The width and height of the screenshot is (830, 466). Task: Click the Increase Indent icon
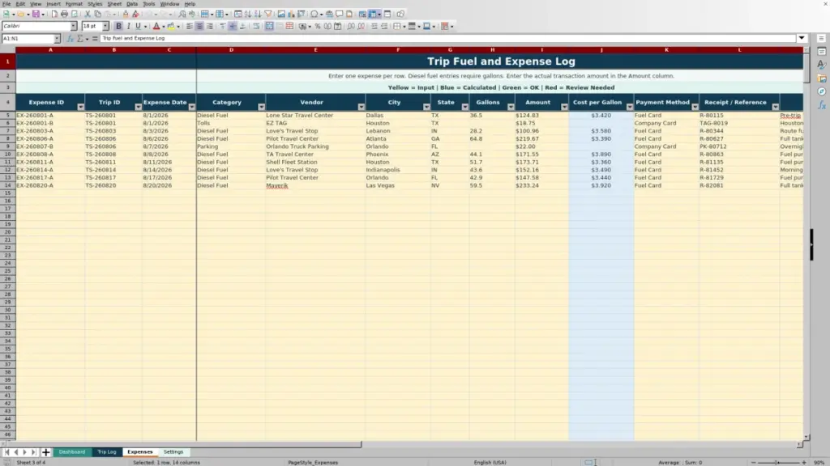tap(374, 27)
